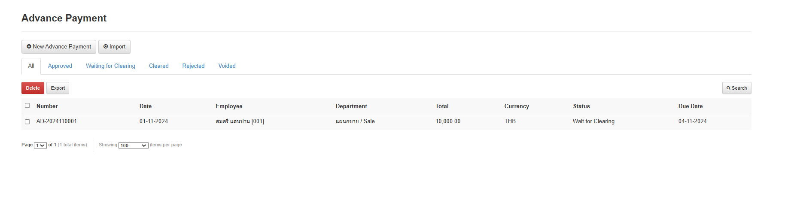Open the Waiting for Clearing tab
The image size is (791, 215).
click(110, 66)
